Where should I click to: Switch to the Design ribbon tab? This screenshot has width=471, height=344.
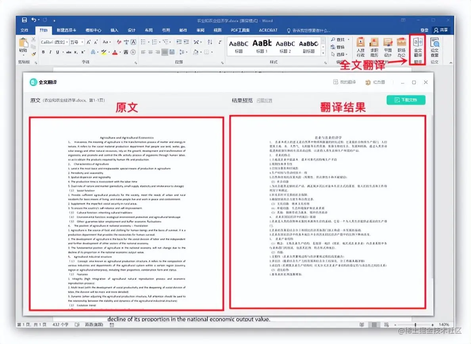coord(131,30)
